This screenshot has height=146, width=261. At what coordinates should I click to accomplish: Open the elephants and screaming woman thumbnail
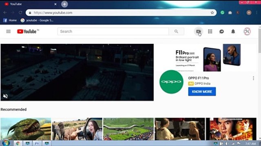[x=77, y=129]
